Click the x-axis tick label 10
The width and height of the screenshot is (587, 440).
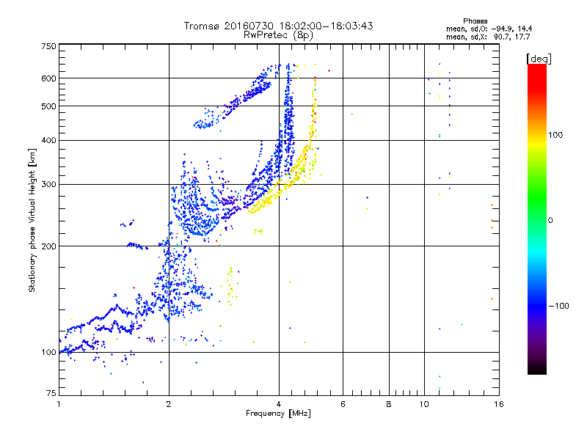[x=424, y=404]
